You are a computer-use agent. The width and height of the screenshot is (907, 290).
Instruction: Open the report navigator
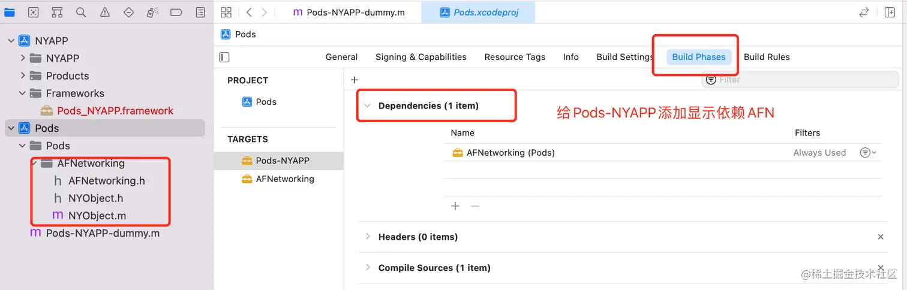pos(200,13)
